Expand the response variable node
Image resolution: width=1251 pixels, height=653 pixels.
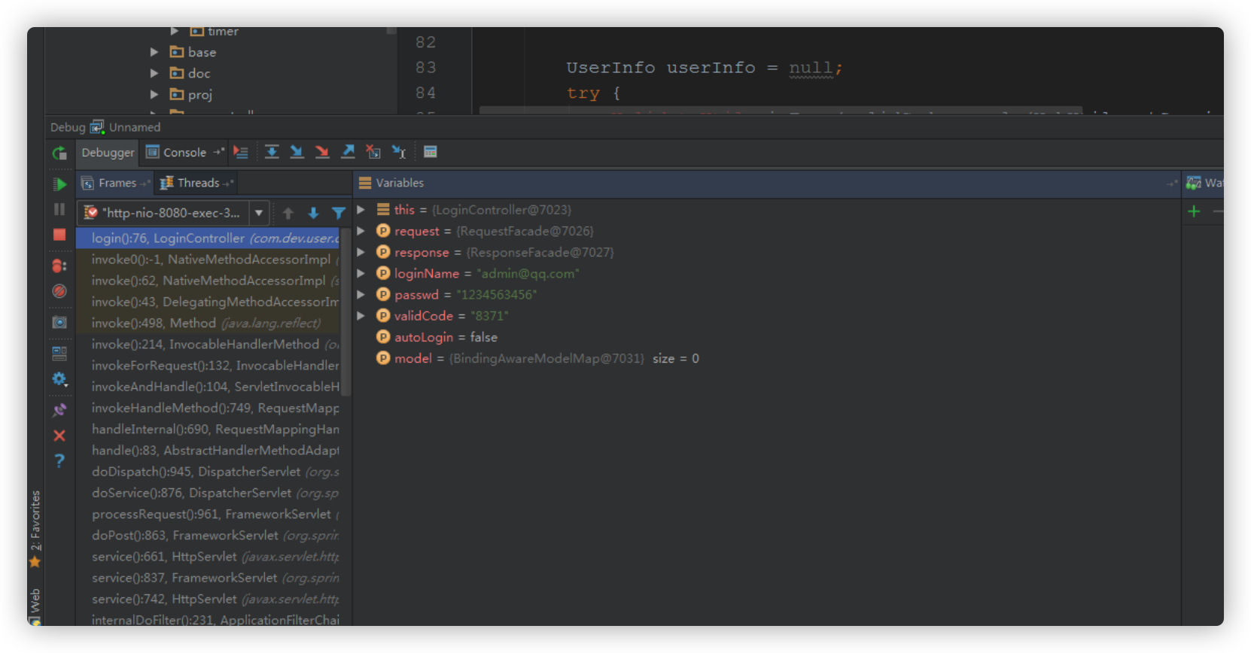361,252
